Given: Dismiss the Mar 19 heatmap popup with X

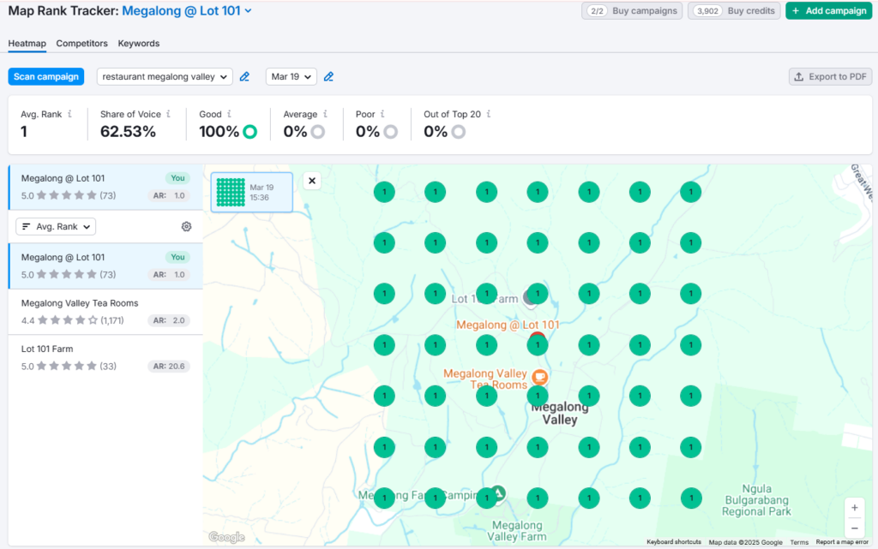Looking at the screenshot, I should tap(311, 181).
